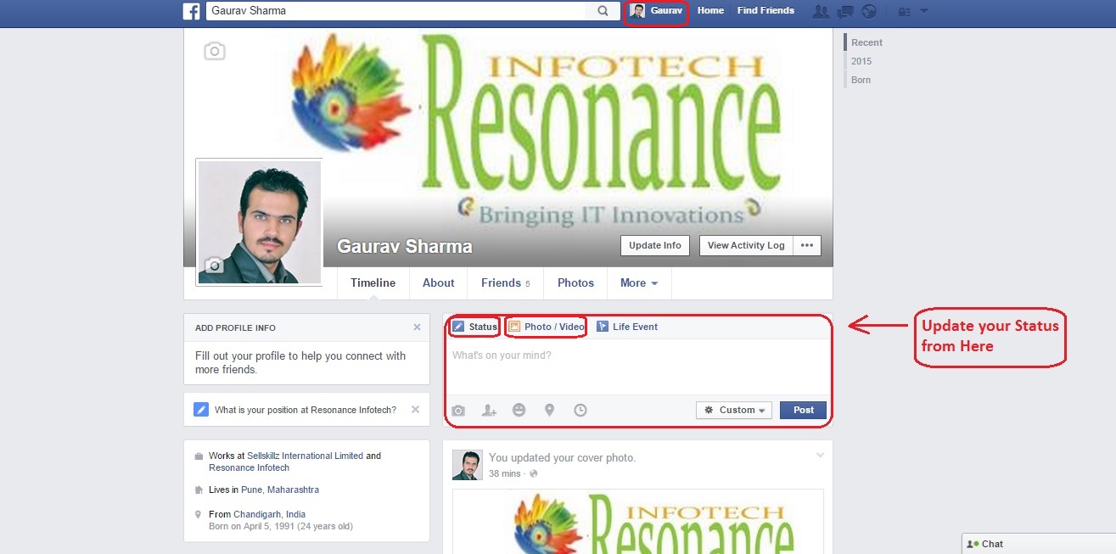
Task: Click the work briefcase icon in intro
Action: coord(199,456)
